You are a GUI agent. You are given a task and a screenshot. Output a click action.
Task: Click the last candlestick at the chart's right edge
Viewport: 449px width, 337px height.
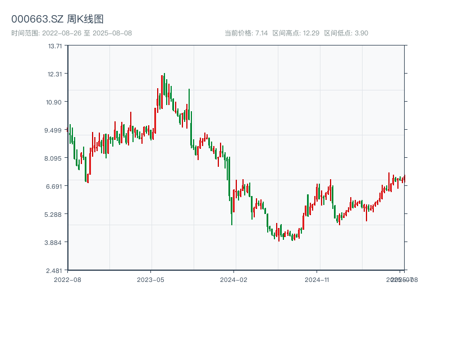pos(404,179)
